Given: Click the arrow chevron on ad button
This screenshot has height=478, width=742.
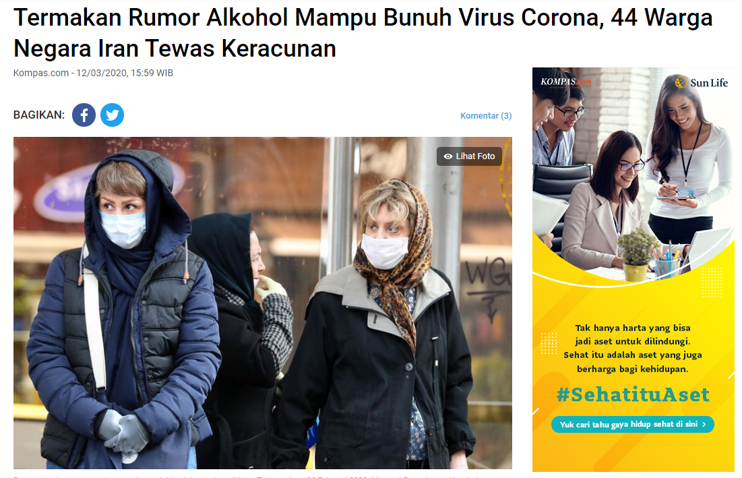Looking at the screenshot, I should (704, 425).
